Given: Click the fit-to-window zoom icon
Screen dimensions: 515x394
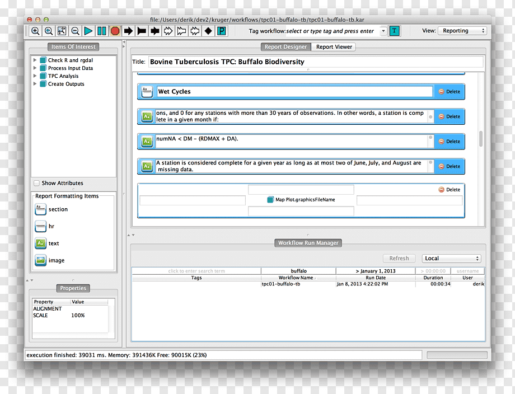Looking at the screenshot, I should (62, 31).
